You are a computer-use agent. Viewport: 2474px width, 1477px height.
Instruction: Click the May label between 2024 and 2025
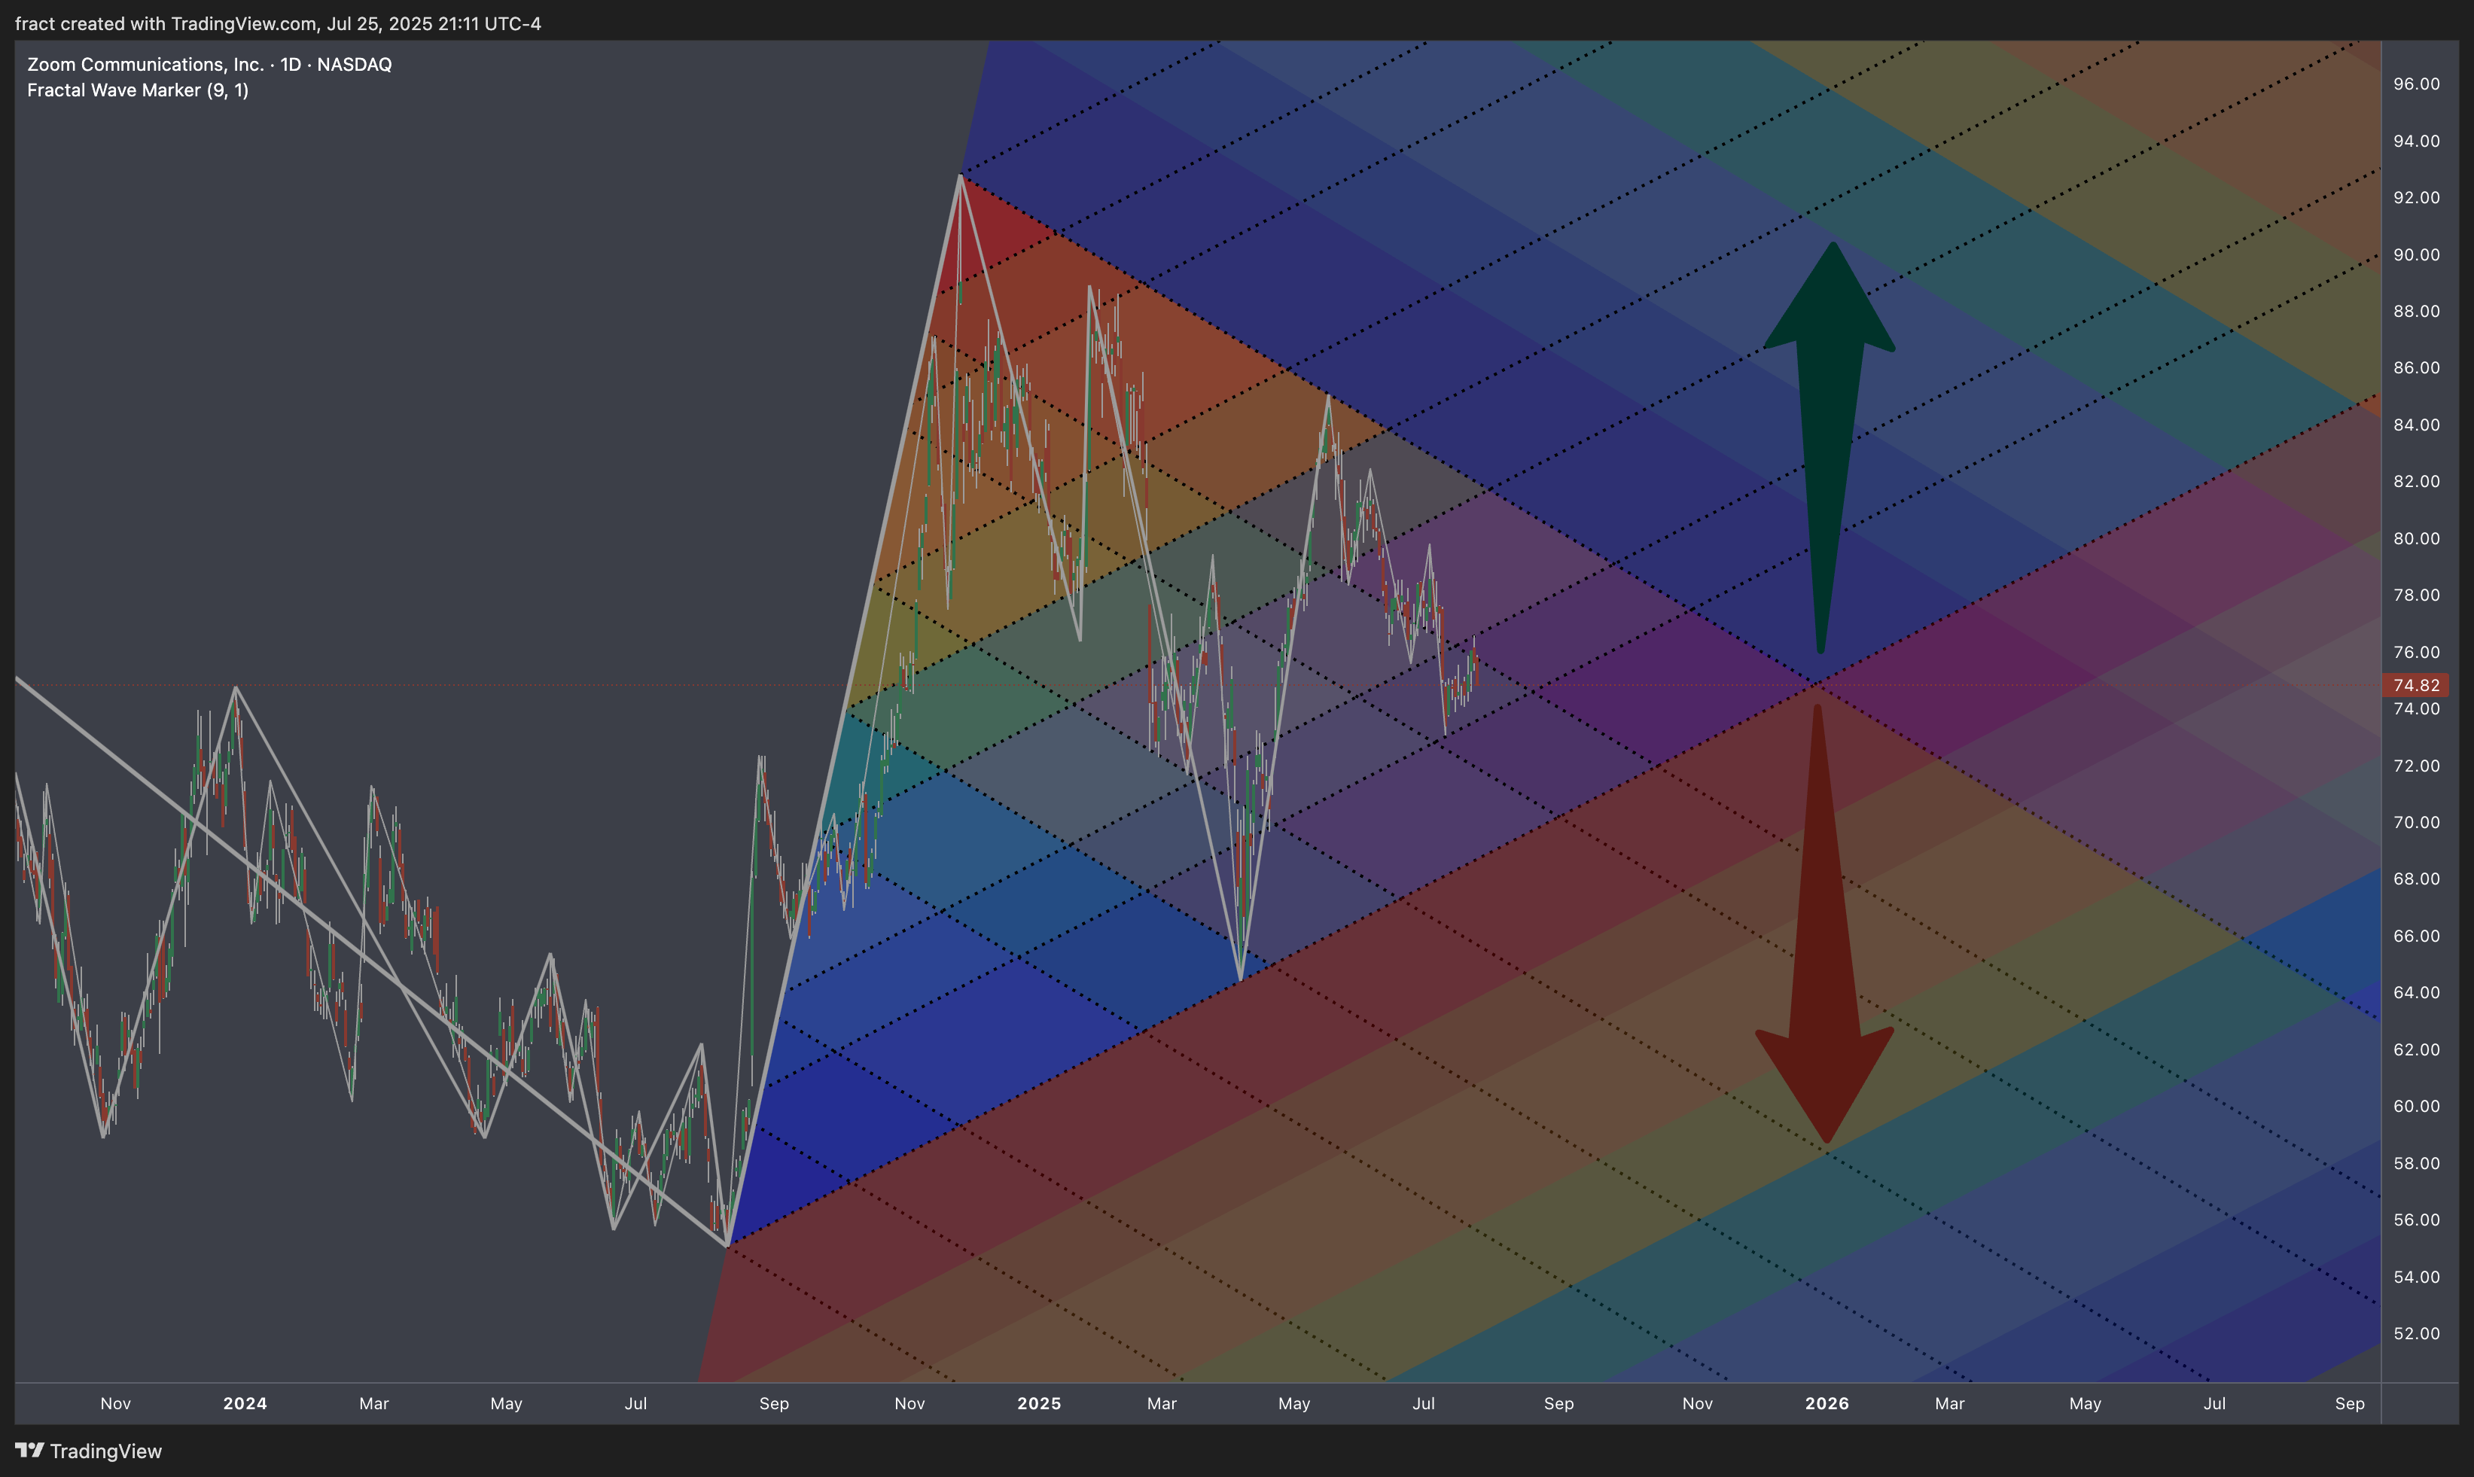[x=507, y=1403]
